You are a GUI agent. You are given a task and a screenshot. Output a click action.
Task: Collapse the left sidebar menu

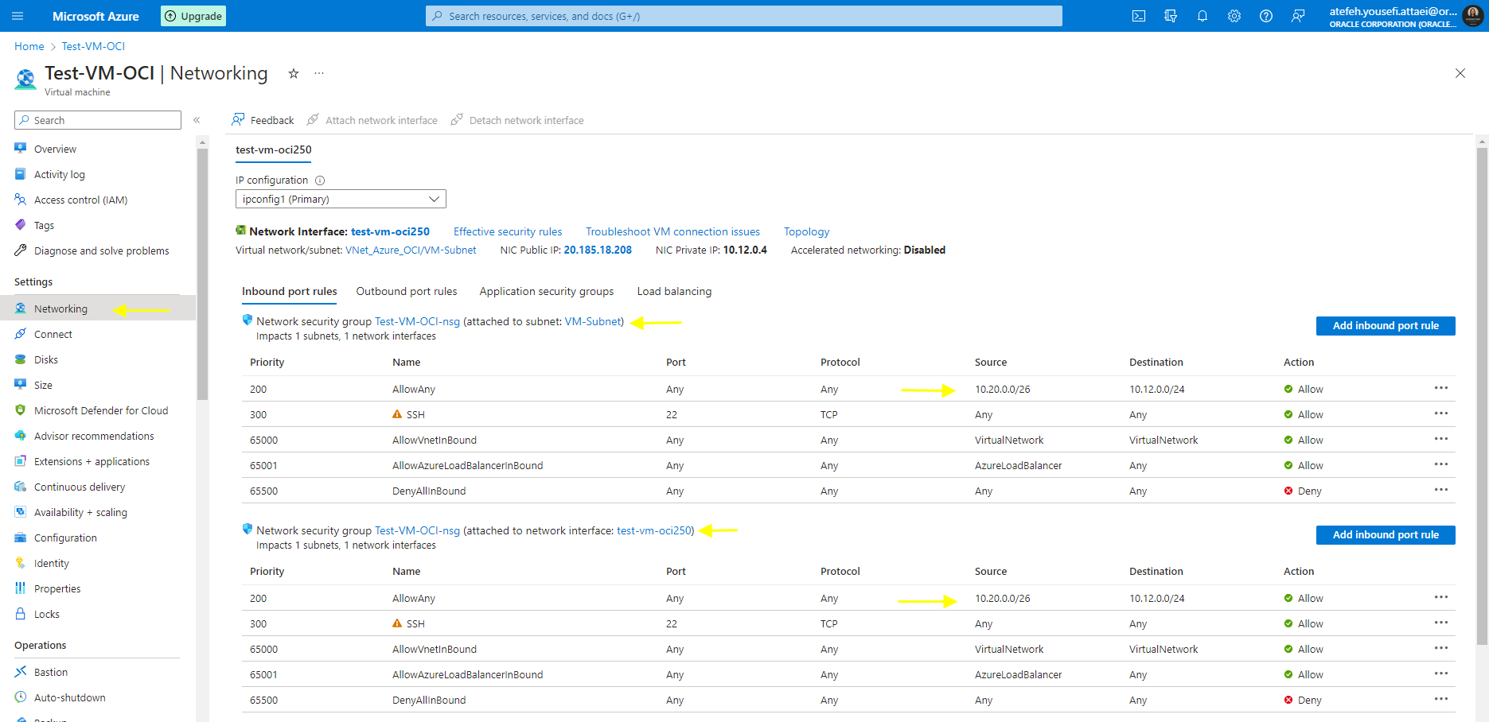click(x=197, y=120)
